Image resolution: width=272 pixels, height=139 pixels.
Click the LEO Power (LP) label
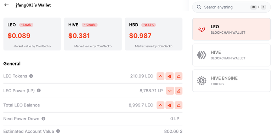tap(19, 91)
